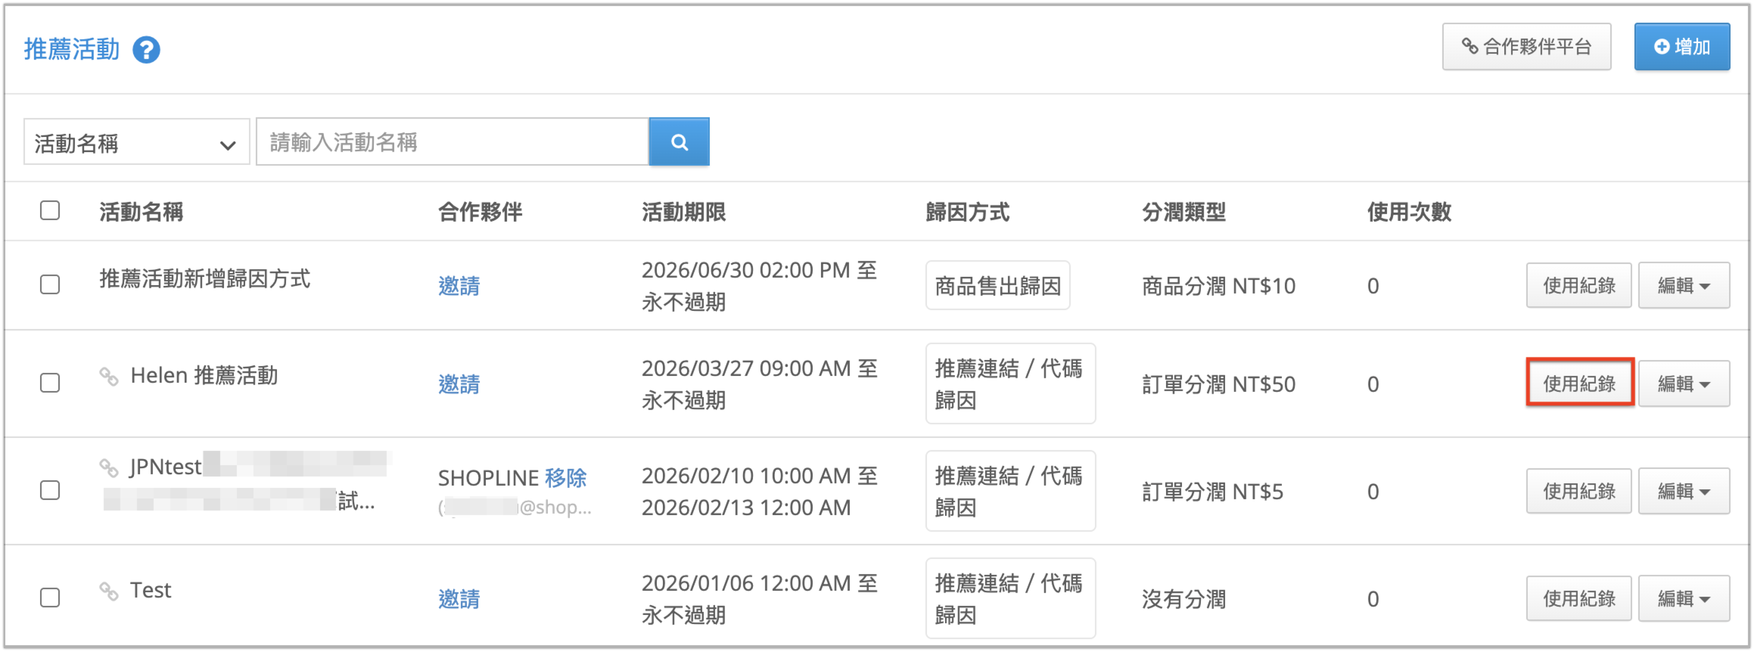Click the 2026/06/30 02:00 PM date cell
Image resolution: width=1754 pixels, height=652 pixels.
pos(759,286)
